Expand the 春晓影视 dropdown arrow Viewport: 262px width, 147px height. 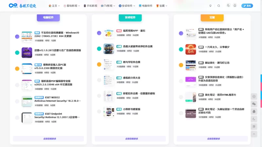point(79,6)
